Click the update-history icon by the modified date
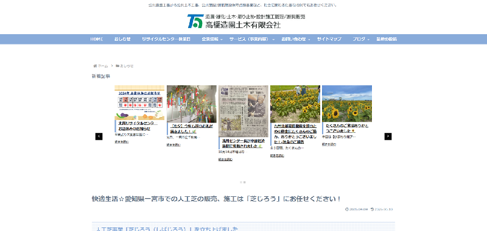This screenshot has width=487, height=231. click(372, 209)
